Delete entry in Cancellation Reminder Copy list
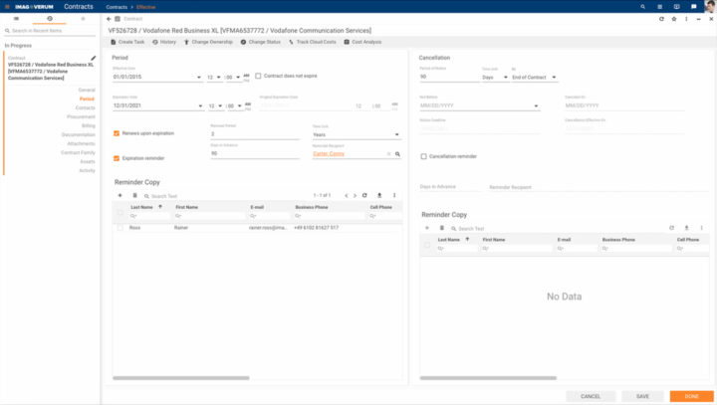The height and width of the screenshot is (405, 717). tap(442, 228)
